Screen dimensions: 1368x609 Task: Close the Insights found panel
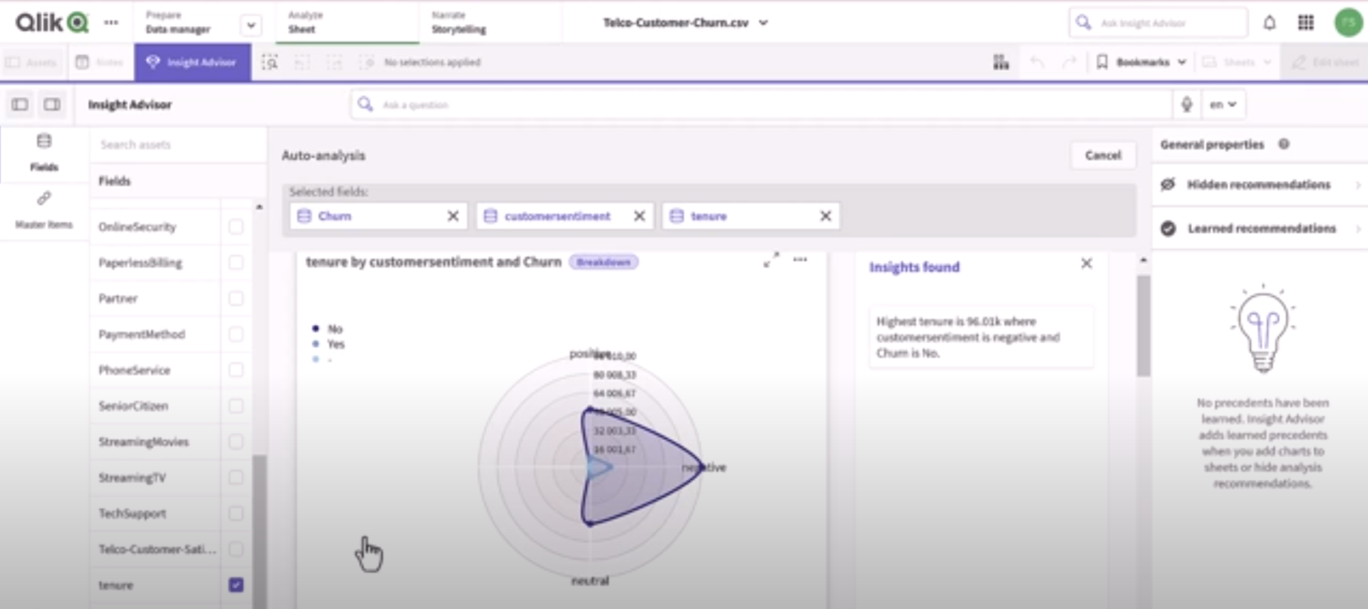coord(1086,264)
